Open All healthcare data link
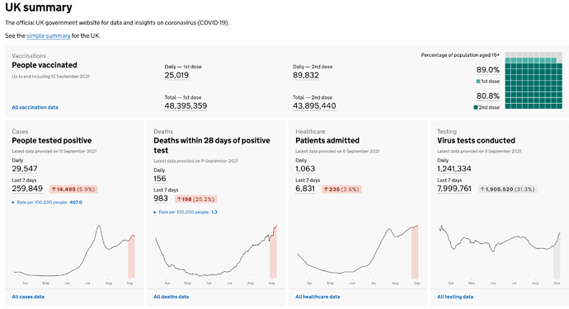 click(317, 297)
